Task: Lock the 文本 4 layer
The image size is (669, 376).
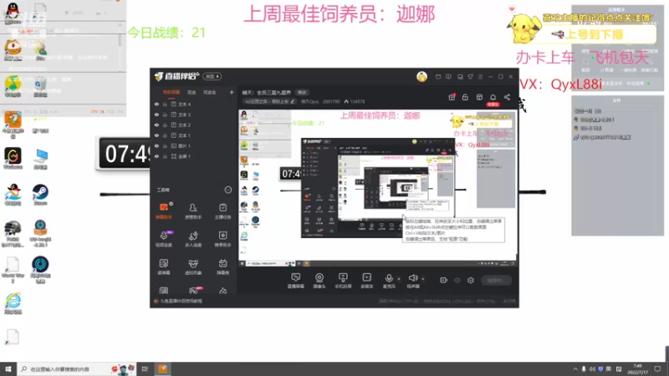Action: [165, 104]
